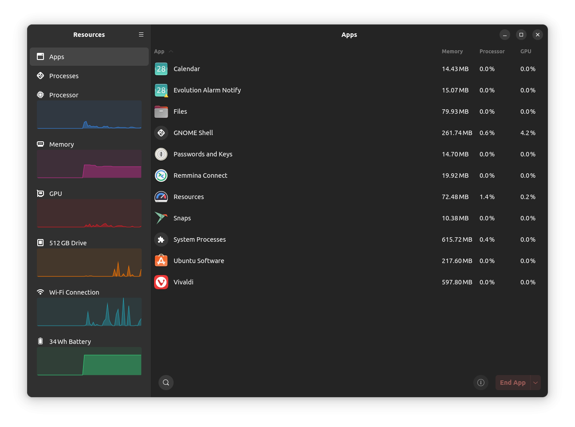
Task: Sort by the App column header
Action: click(159, 52)
